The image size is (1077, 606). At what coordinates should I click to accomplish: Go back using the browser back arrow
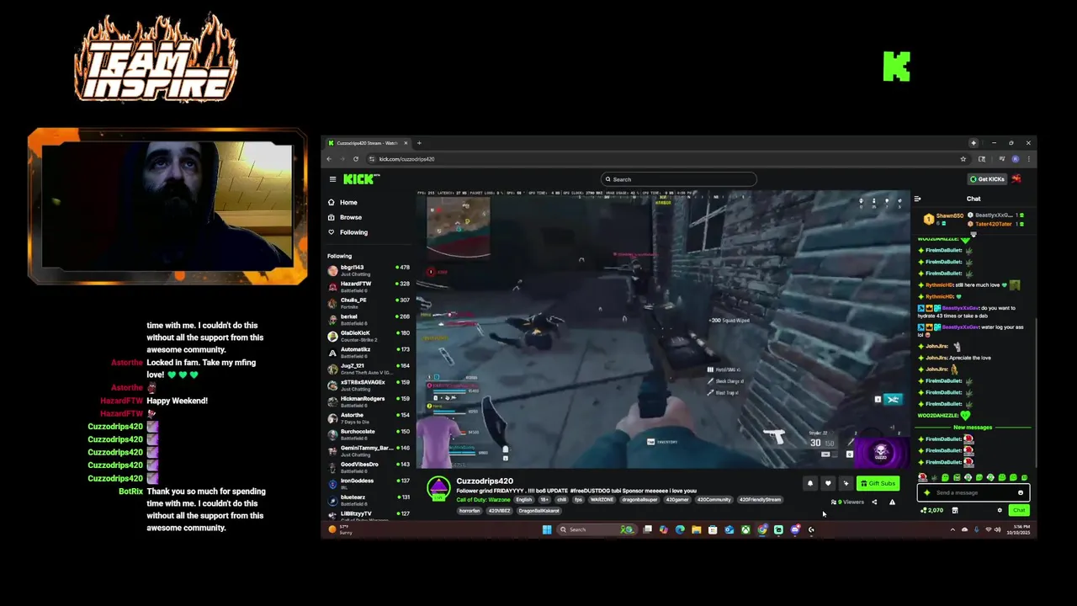329,159
